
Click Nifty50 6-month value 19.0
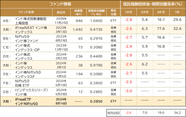[x=161, y=113]
